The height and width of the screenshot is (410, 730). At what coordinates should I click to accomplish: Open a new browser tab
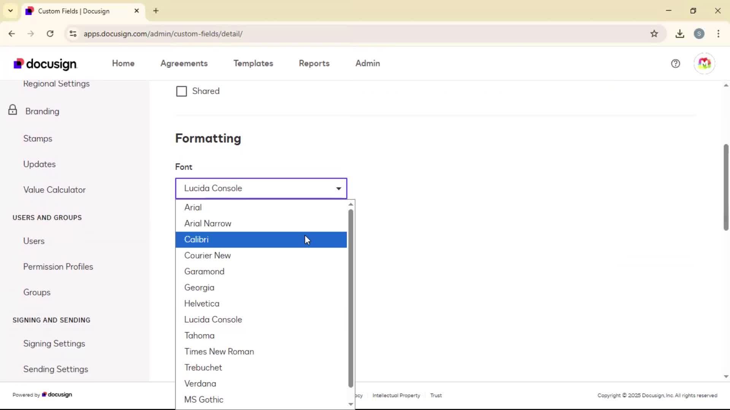pos(156,11)
